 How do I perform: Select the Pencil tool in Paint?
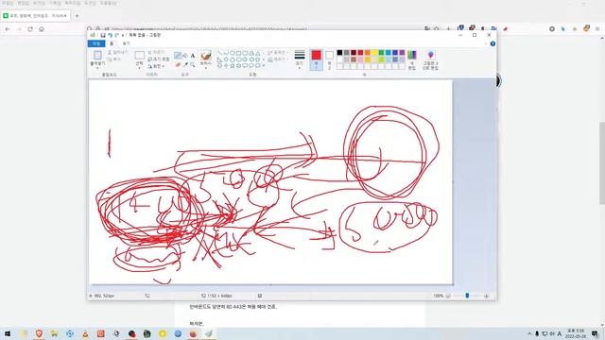coord(178,56)
